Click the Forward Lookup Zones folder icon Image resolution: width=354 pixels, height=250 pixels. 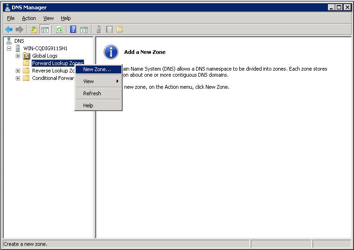point(26,63)
